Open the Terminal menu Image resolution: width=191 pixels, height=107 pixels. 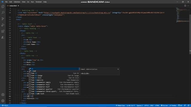38,2
